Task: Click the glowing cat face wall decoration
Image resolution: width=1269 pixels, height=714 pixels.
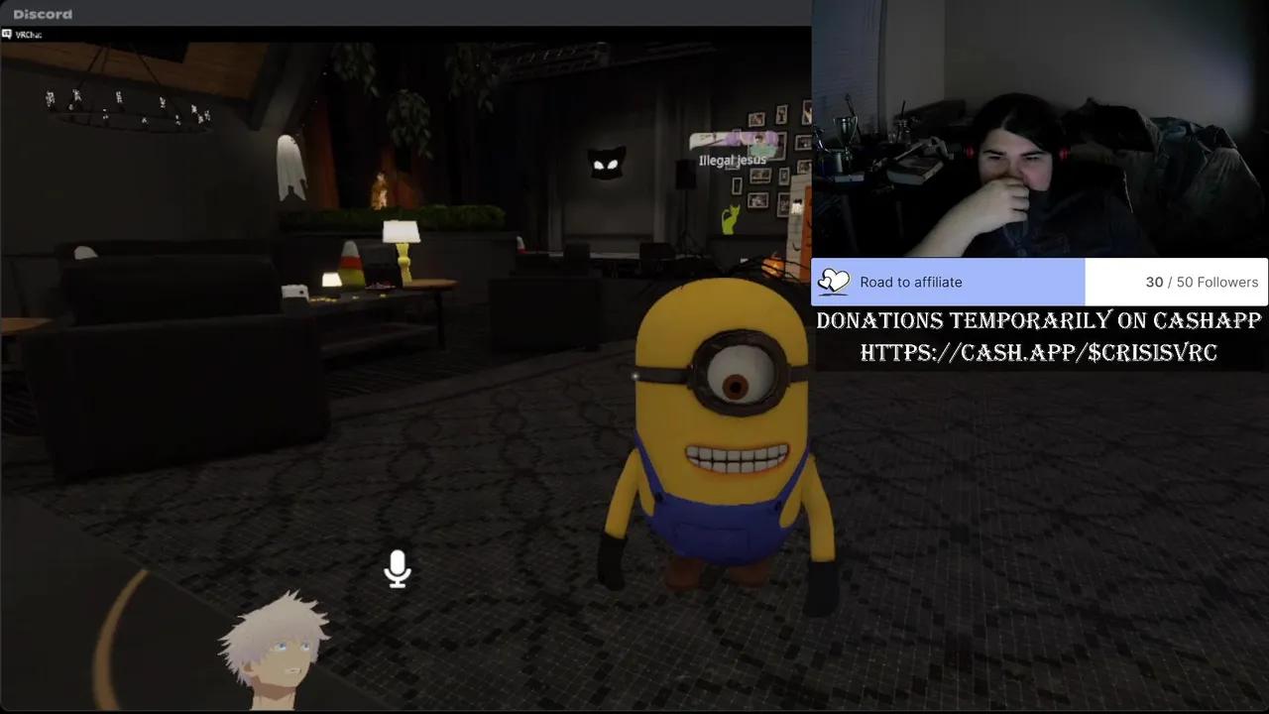Action: (x=607, y=163)
